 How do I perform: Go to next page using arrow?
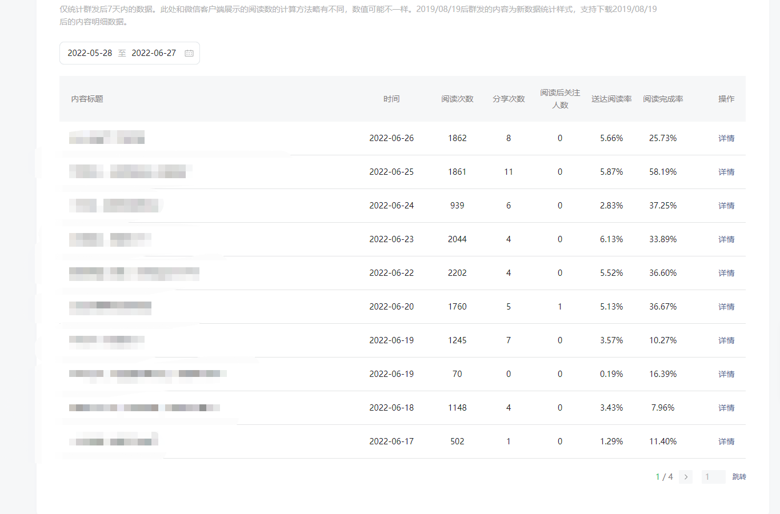(686, 477)
